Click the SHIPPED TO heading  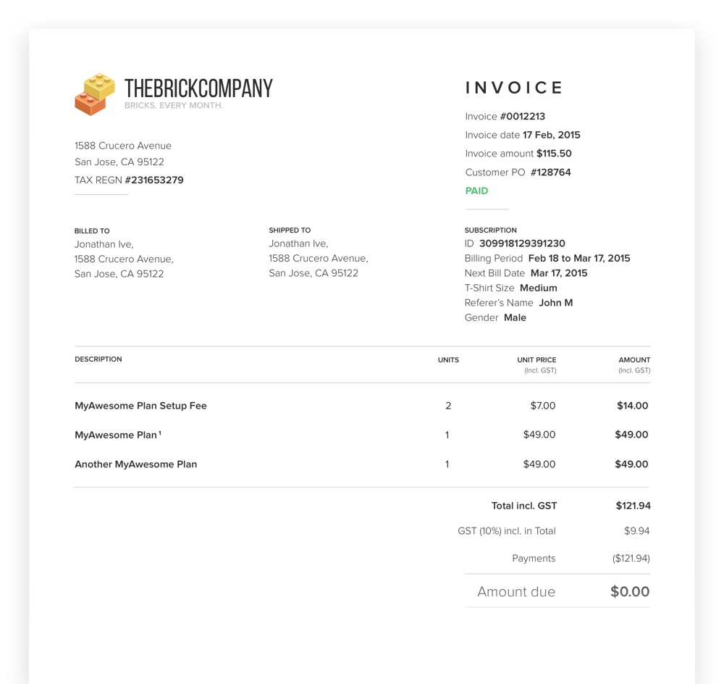tap(290, 230)
